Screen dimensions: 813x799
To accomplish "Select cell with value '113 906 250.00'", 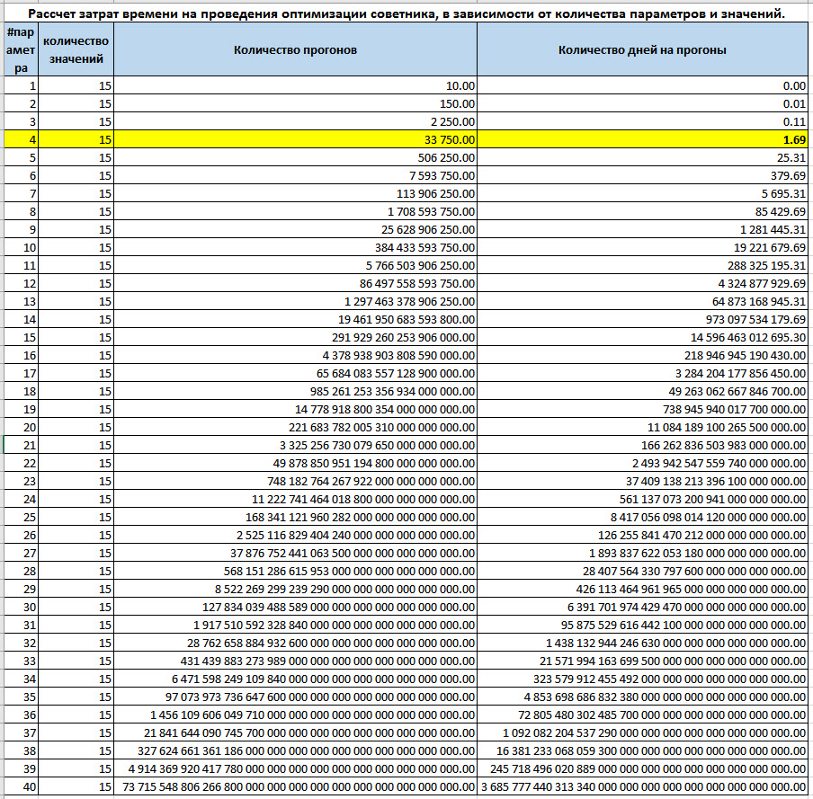I will (x=295, y=193).
